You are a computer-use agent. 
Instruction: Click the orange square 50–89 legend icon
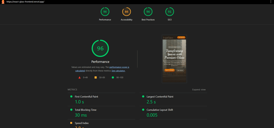[x=96, y=77]
